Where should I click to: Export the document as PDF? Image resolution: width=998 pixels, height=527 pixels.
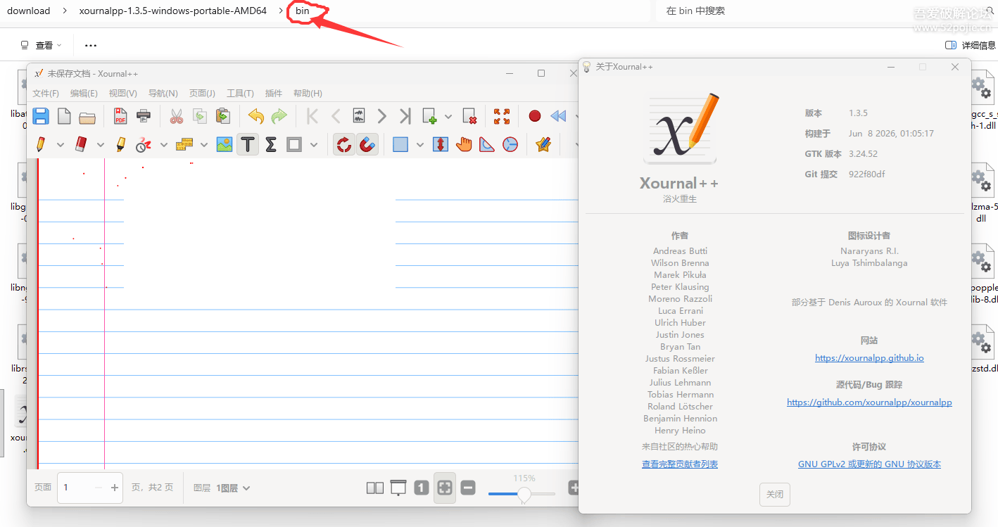(x=120, y=116)
